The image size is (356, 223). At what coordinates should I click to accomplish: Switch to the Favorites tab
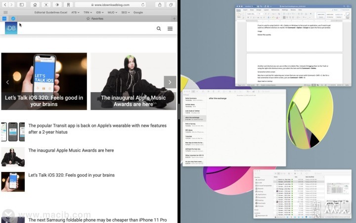click(95, 19)
